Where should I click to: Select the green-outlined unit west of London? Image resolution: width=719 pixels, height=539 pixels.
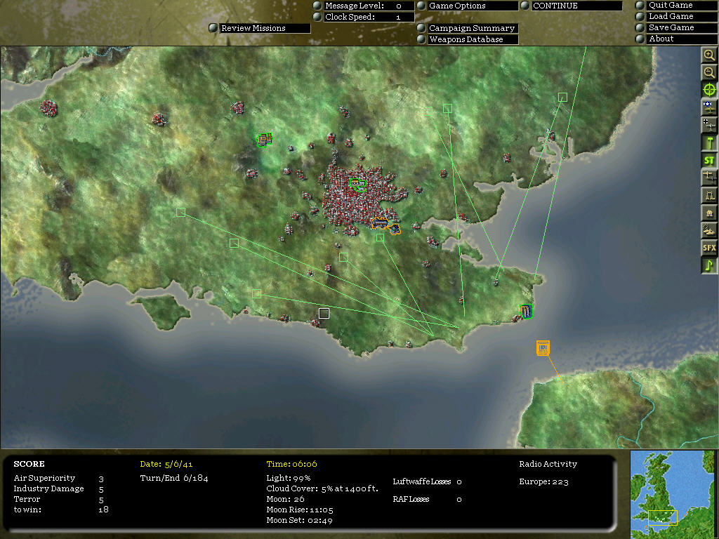[264, 140]
